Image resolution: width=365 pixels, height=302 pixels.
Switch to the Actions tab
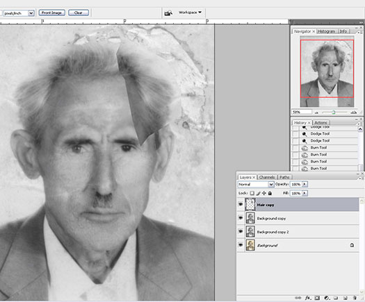(x=321, y=123)
